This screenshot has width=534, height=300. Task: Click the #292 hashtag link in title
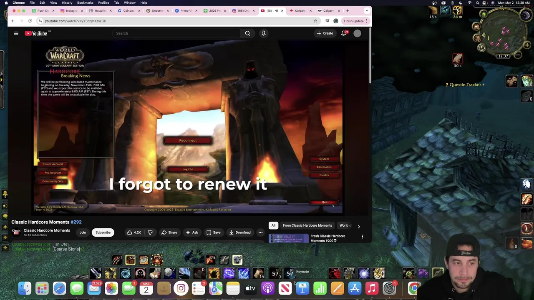click(76, 222)
